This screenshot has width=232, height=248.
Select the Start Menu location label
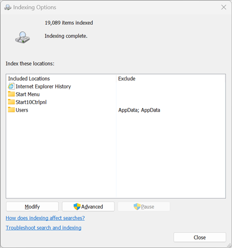click(28, 94)
